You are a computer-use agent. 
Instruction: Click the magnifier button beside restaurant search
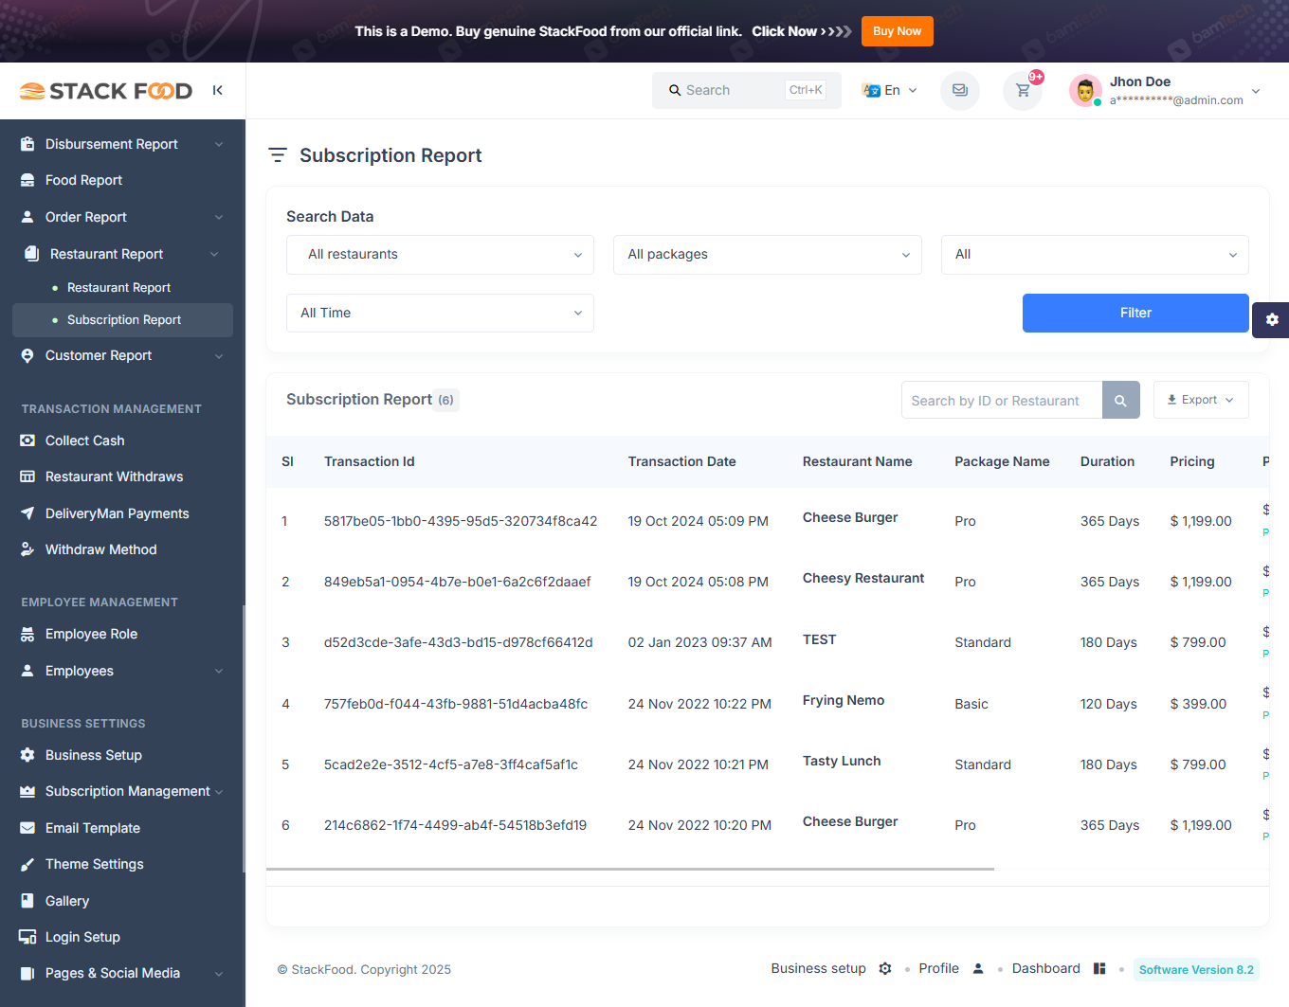(1120, 401)
